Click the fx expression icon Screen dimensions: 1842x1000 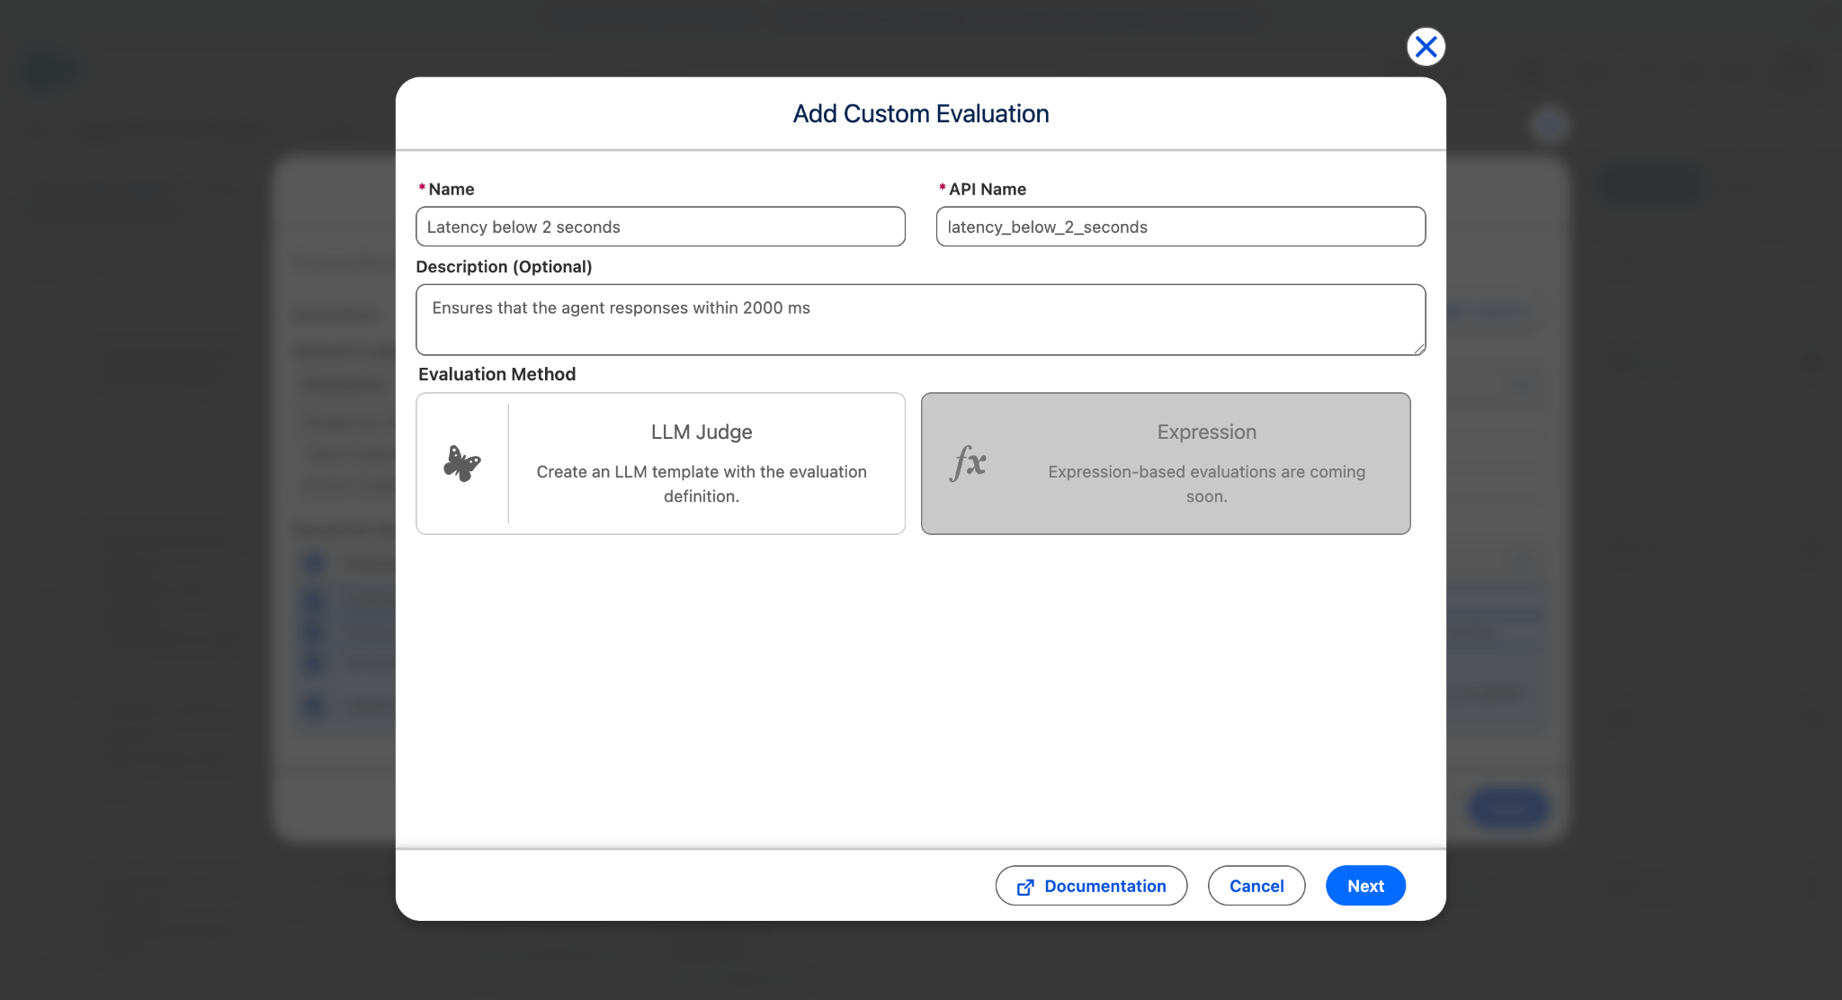coord(969,464)
